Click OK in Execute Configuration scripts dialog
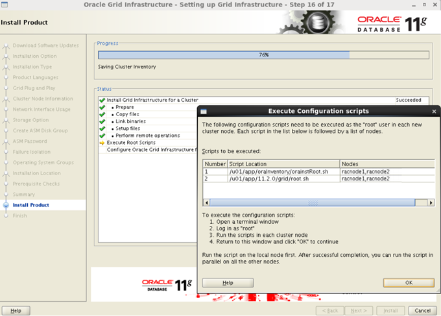The height and width of the screenshot is (316, 441). pyautogui.click(x=409, y=282)
